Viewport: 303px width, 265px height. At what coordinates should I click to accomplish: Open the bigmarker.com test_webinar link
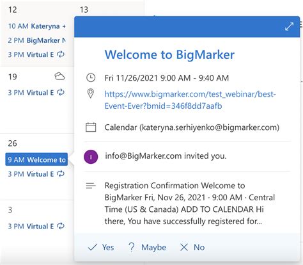click(190, 100)
